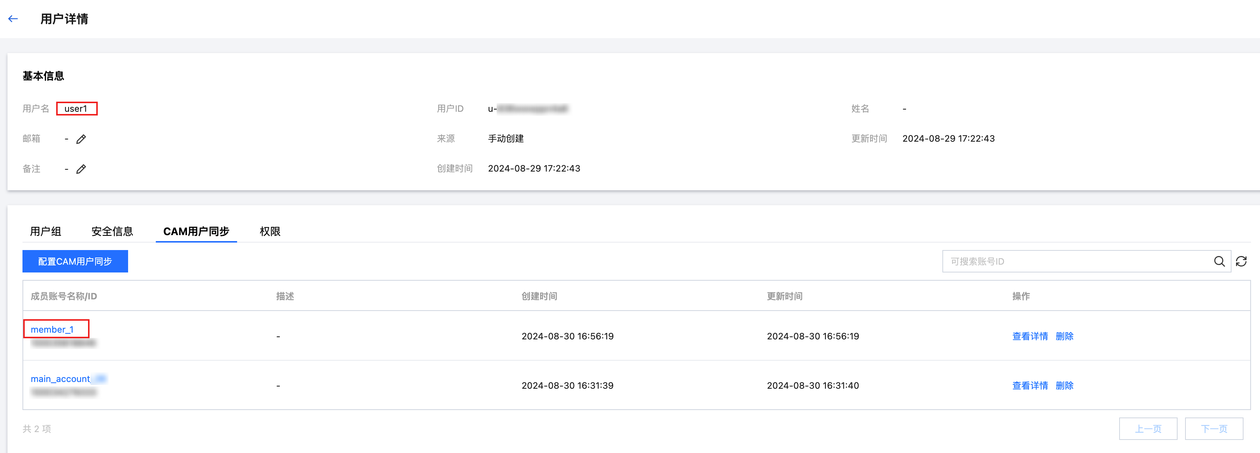View details for the main_account row
This screenshot has width=1260, height=453.
coord(1030,386)
